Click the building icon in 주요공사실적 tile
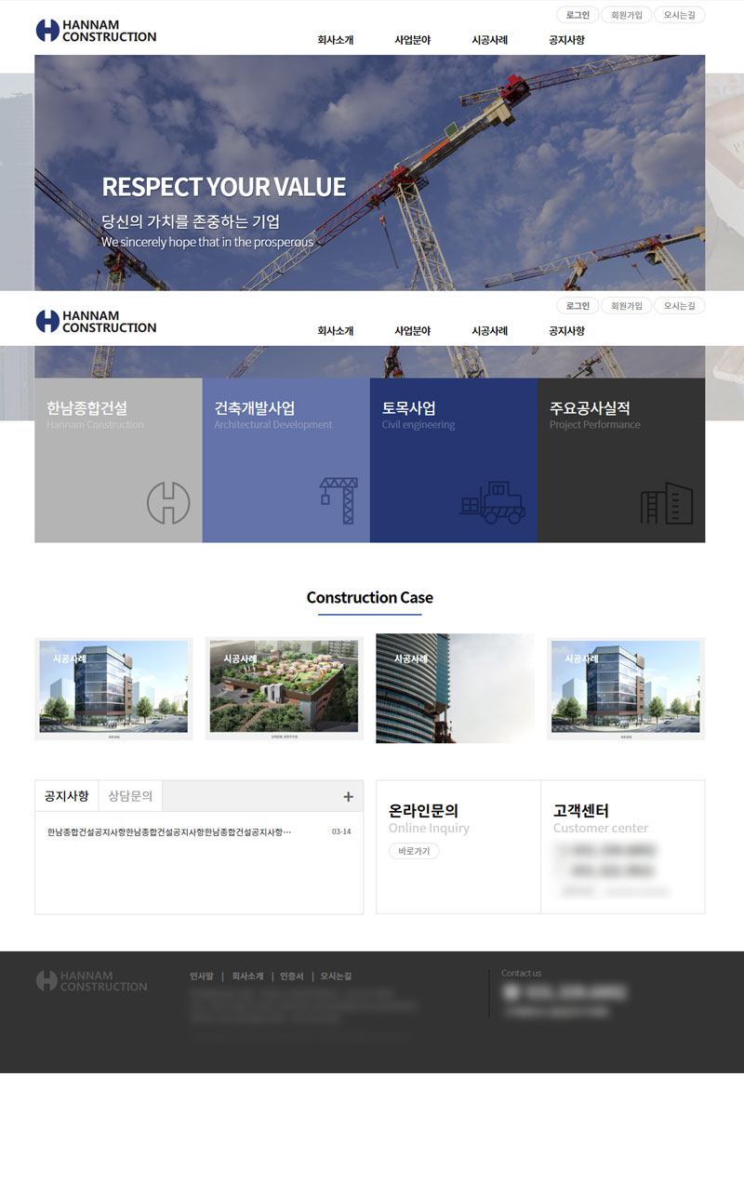This screenshot has width=744, height=1183. (666, 503)
